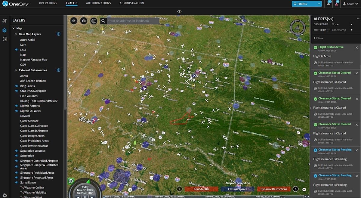This screenshot has height=198, width=361.
Task: Click the magnifier icon beside the address field
Action: (x=103, y=21)
